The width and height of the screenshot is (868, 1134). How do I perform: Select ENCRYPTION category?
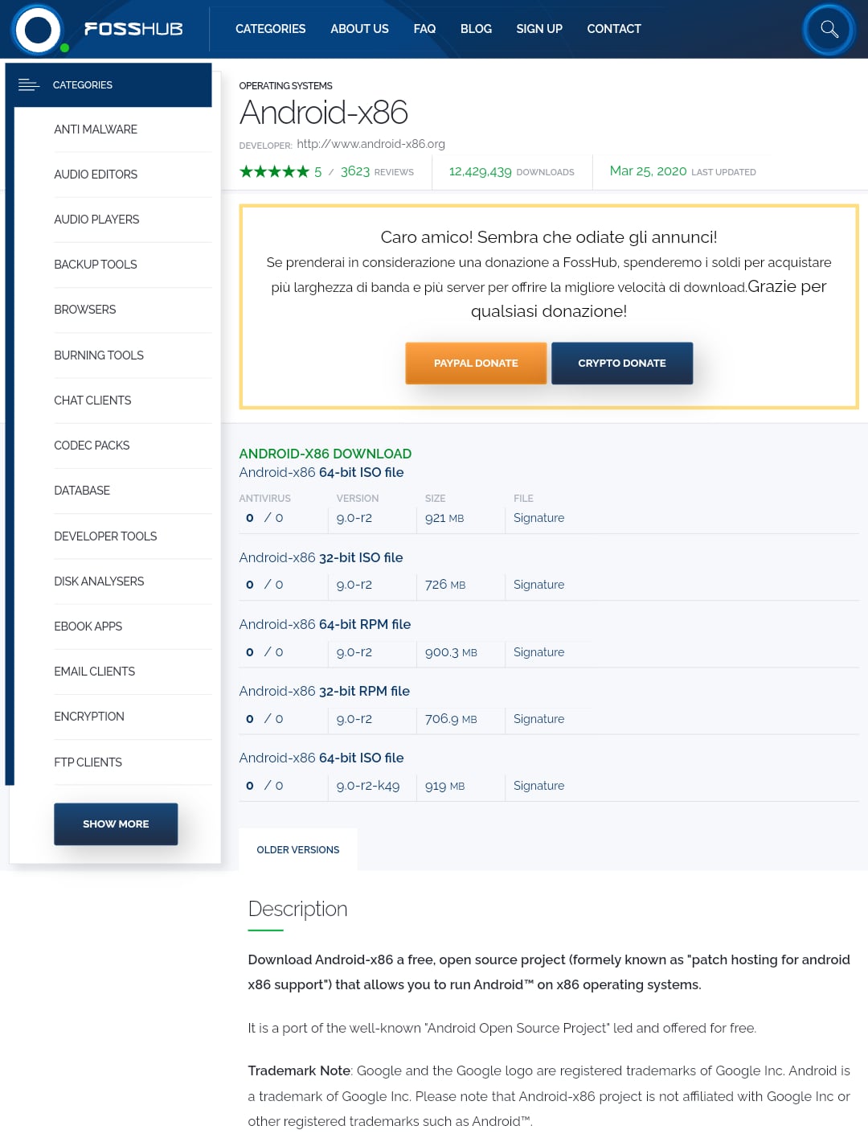pyautogui.click(x=89, y=717)
